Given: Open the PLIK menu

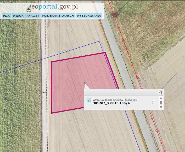Looking at the screenshot, I should 6,16.
